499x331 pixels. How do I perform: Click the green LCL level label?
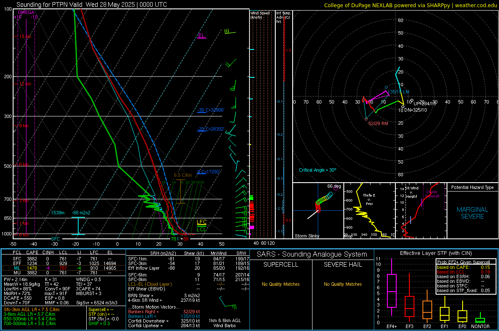201,229
